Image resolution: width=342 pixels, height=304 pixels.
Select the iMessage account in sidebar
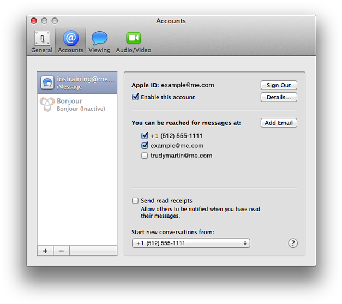(77, 83)
